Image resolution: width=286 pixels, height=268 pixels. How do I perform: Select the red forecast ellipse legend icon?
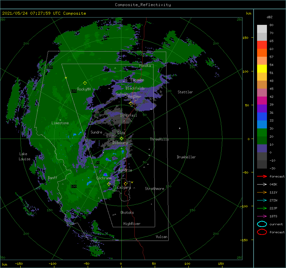pos(262,232)
